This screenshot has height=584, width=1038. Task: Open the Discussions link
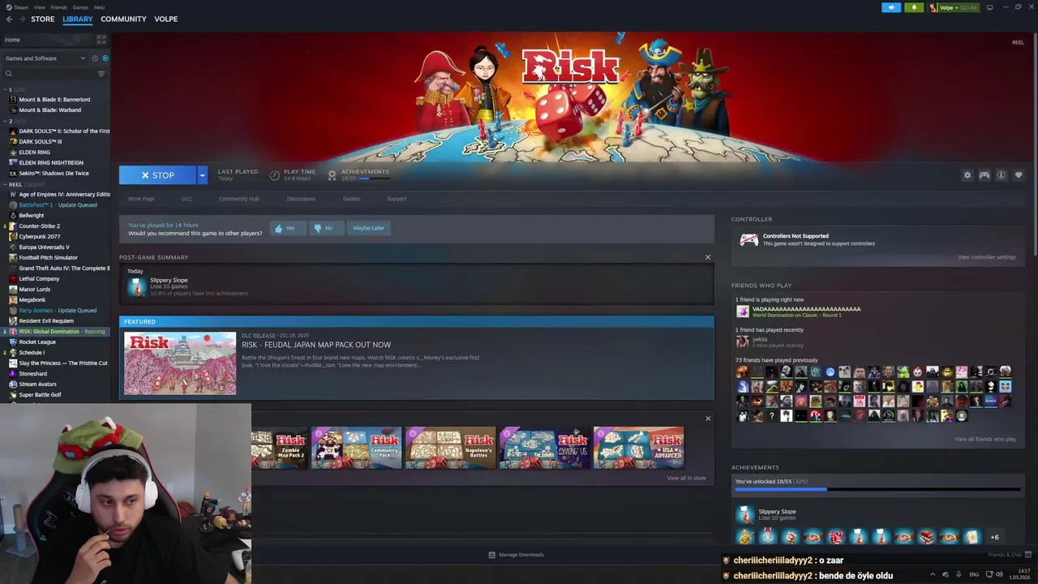[301, 199]
